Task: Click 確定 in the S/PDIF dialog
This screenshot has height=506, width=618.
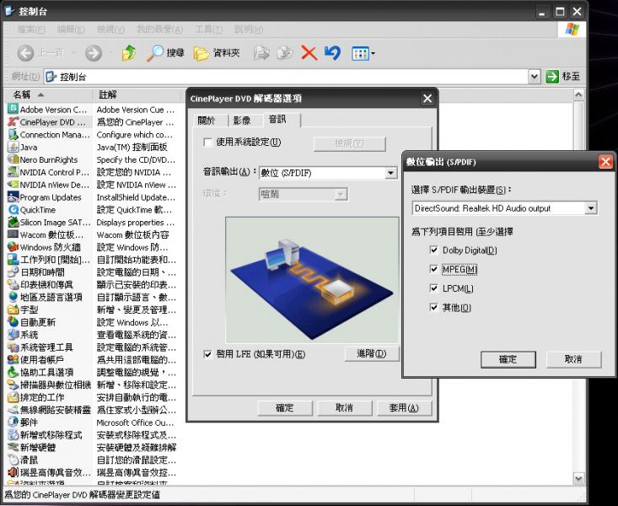Action: [508, 359]
